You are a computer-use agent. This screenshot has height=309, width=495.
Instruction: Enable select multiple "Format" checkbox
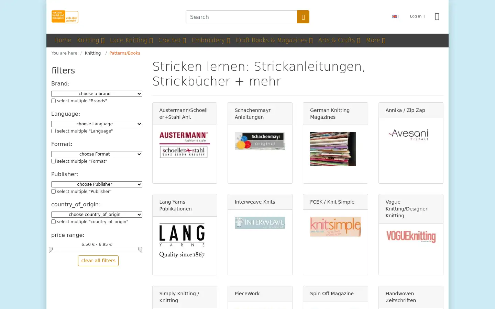(x=53, y=161)
